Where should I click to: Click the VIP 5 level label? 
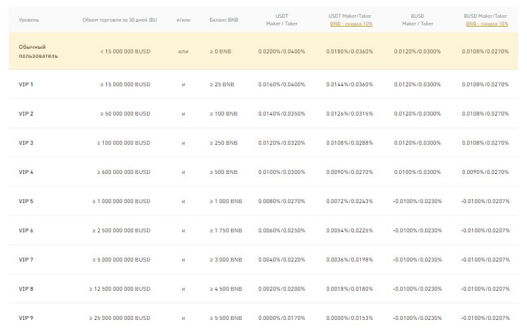[26, 201]
